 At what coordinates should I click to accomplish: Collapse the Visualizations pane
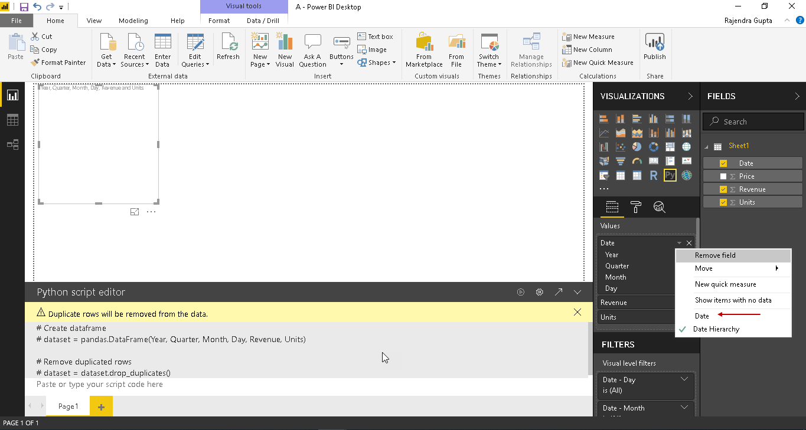pos(690,96)
